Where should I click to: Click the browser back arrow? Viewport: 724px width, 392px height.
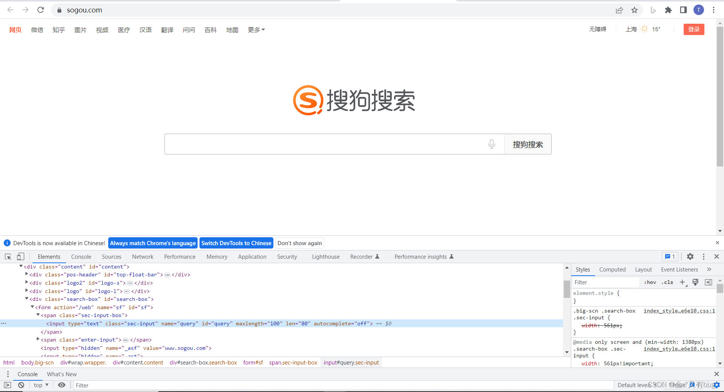coord(10,10)
